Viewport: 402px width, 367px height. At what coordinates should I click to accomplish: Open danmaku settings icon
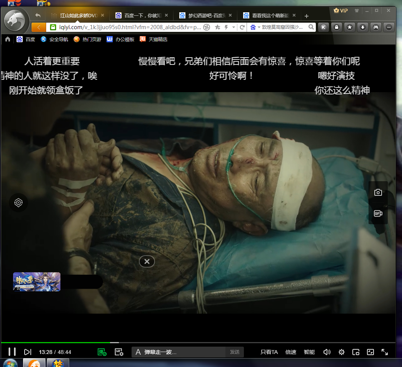119,352
